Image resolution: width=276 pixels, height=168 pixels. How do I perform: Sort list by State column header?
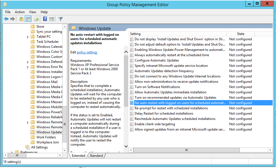click(240, 34)
